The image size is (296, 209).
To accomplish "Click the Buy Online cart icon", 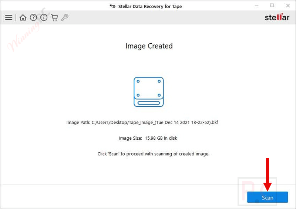I will coord(54,17).
